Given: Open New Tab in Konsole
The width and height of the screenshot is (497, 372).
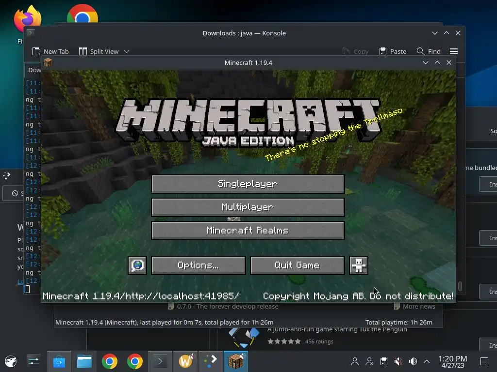Looking at the screenshot, I should tap(50, 51).
